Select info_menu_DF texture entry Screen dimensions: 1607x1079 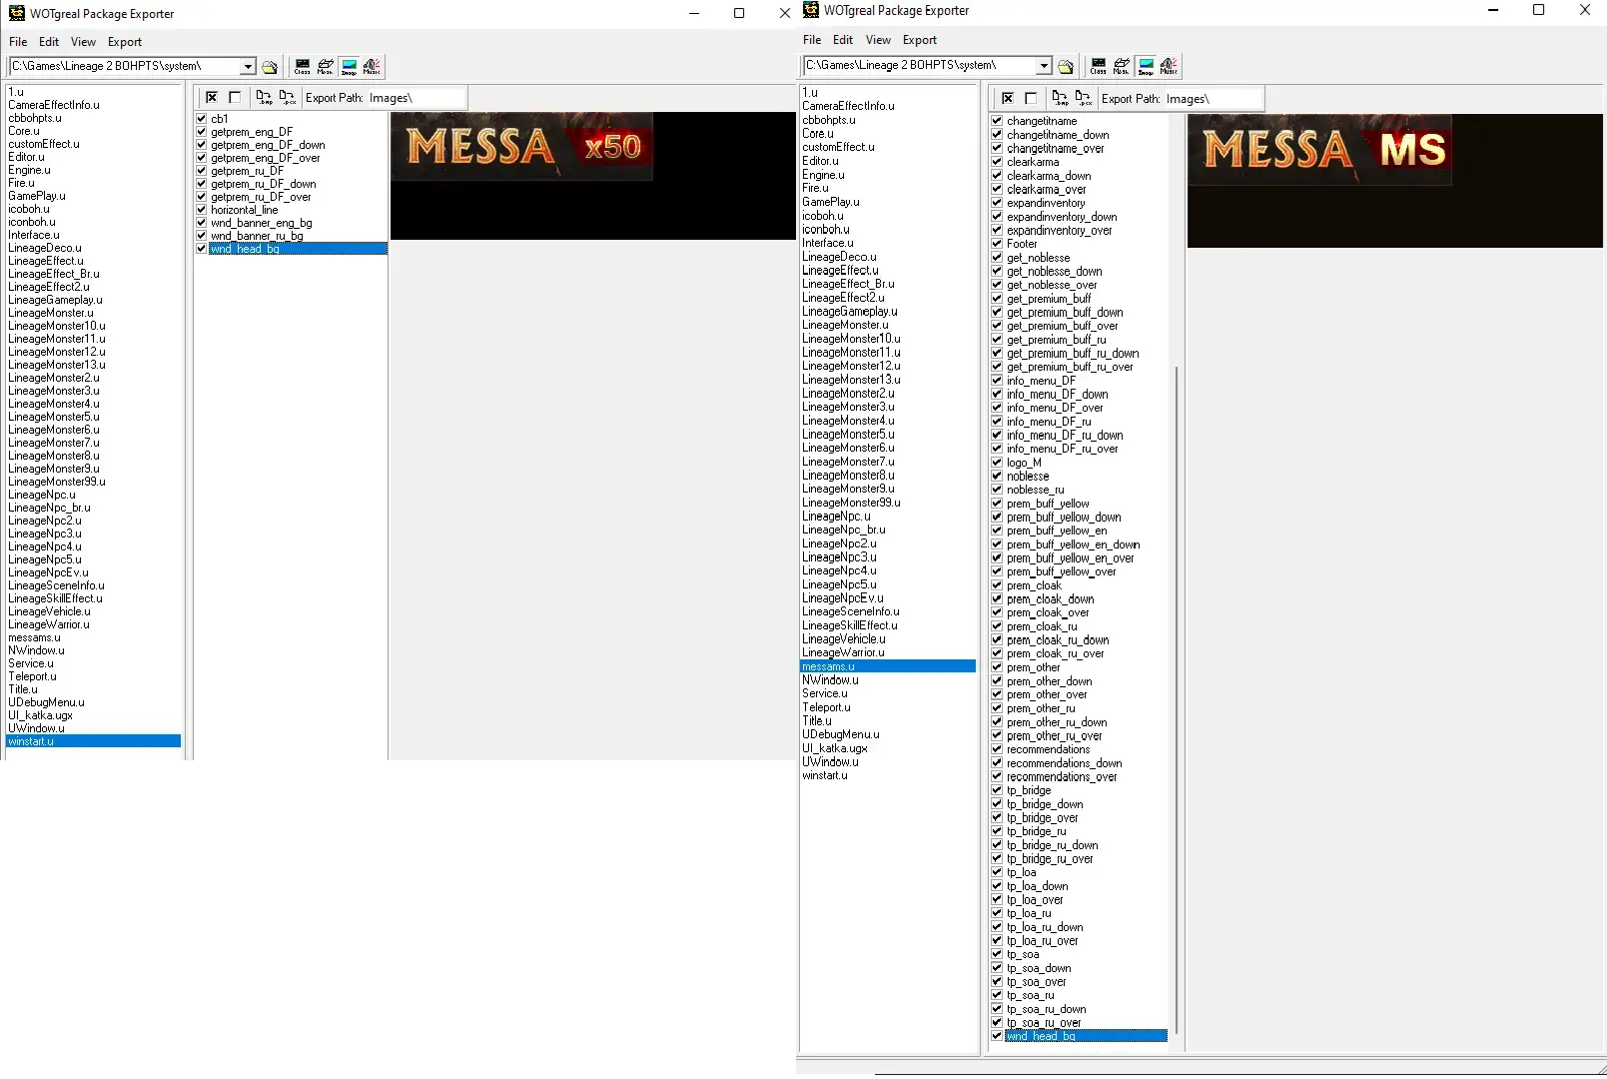1041,381
